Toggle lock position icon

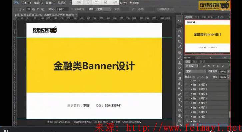(x=202, y=77)
